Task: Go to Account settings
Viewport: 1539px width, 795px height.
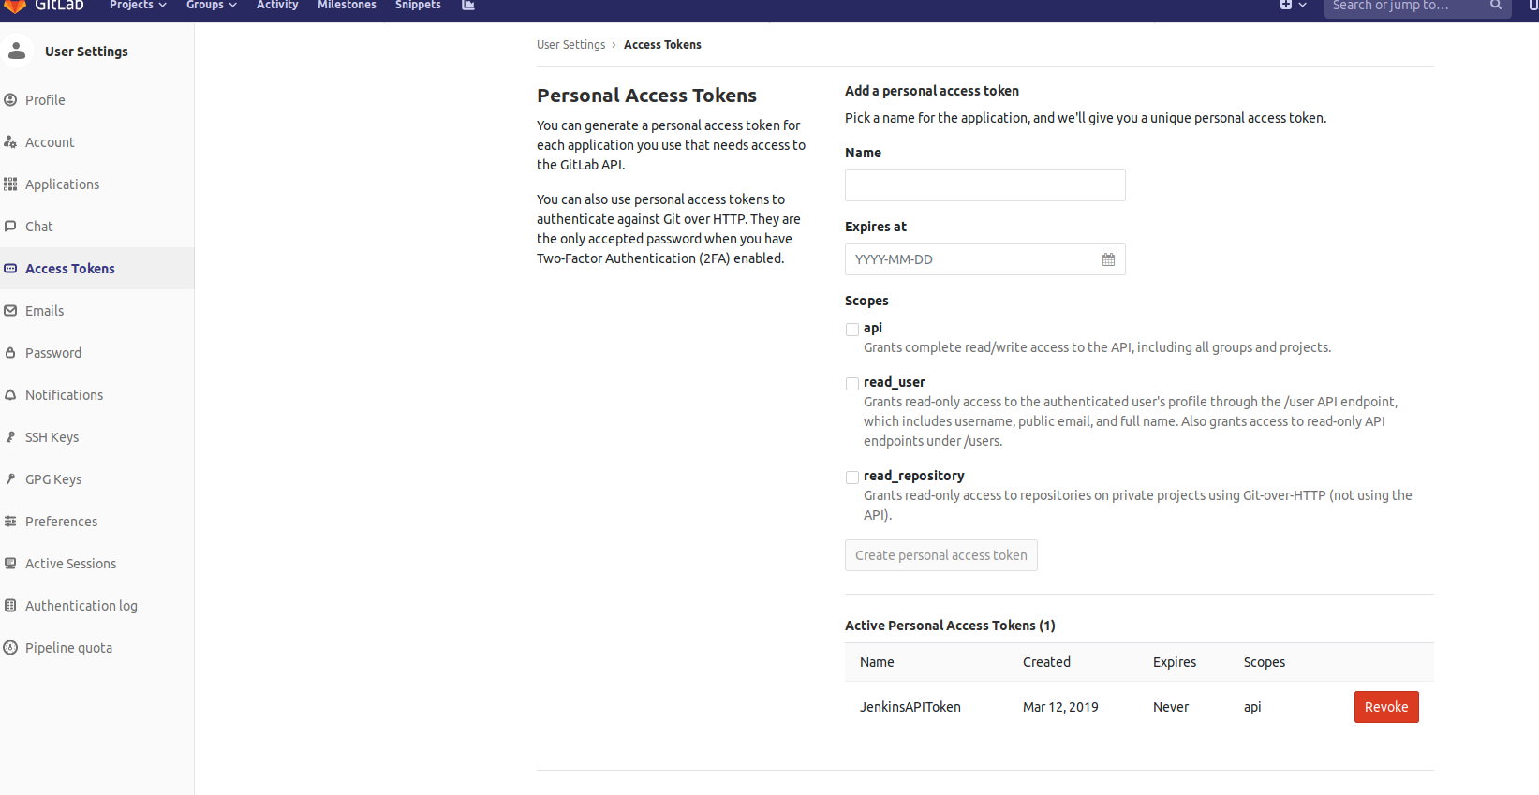Action: pyautogui.click(x=50, y=142)
